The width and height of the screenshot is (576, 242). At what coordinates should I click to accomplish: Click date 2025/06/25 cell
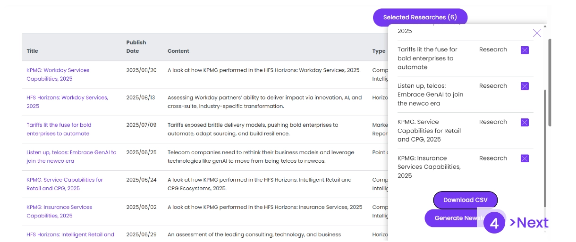[x=141, y=152]
